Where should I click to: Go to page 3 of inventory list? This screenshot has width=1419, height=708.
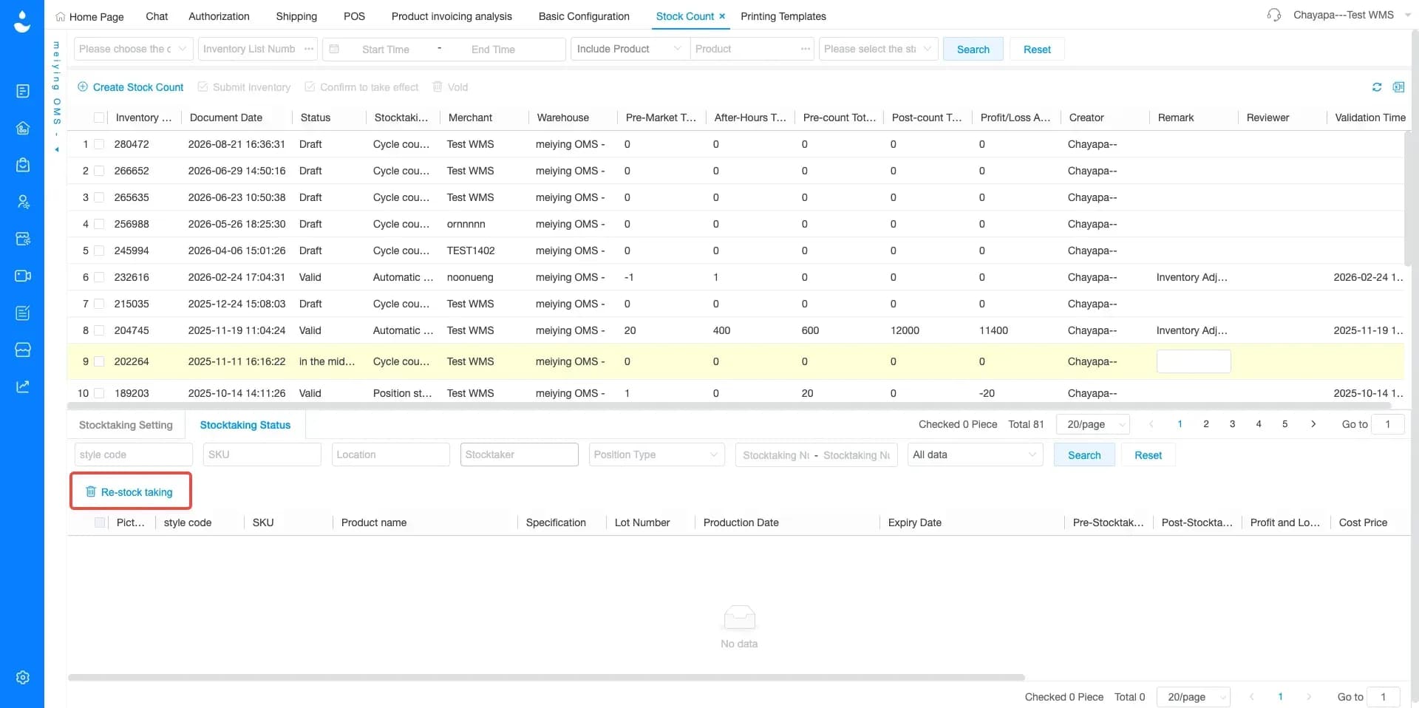[1232, 424]
